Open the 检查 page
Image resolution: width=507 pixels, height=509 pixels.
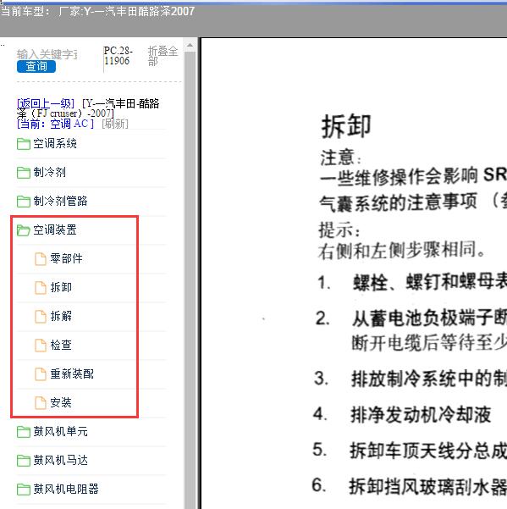61,345
